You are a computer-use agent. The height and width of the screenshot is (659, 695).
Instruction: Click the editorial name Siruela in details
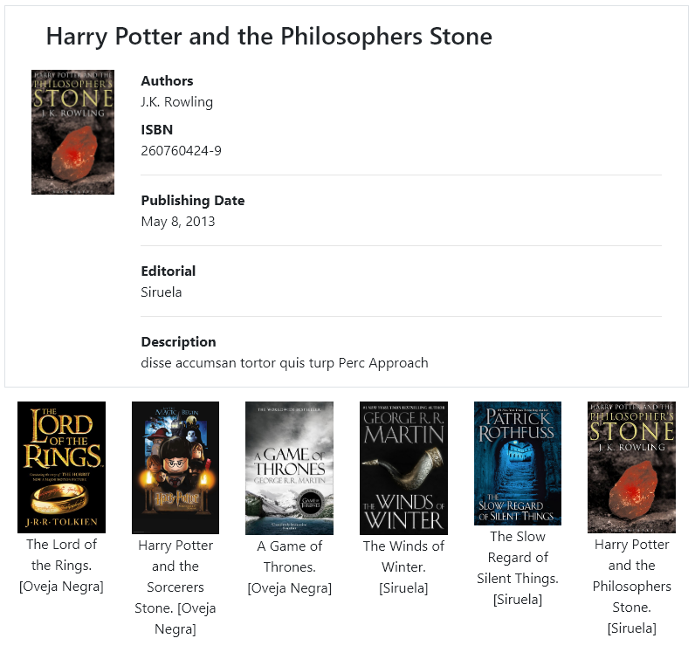[x=162, y=292]
